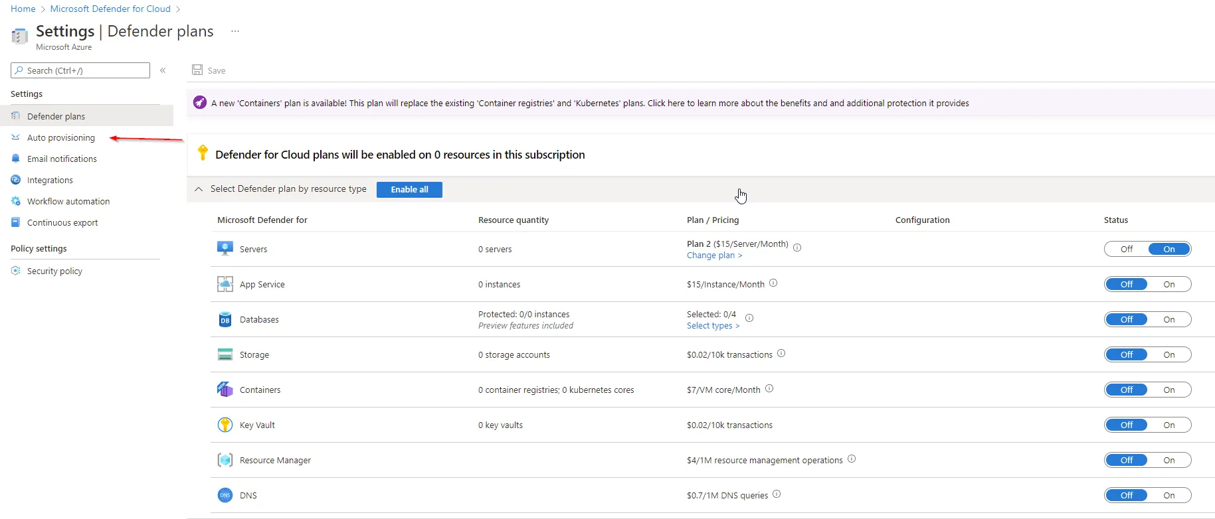Viewport: 1215px width, 519px height.
Task: Click the Continuous export sidebar icon
Action: pos(16,222)
